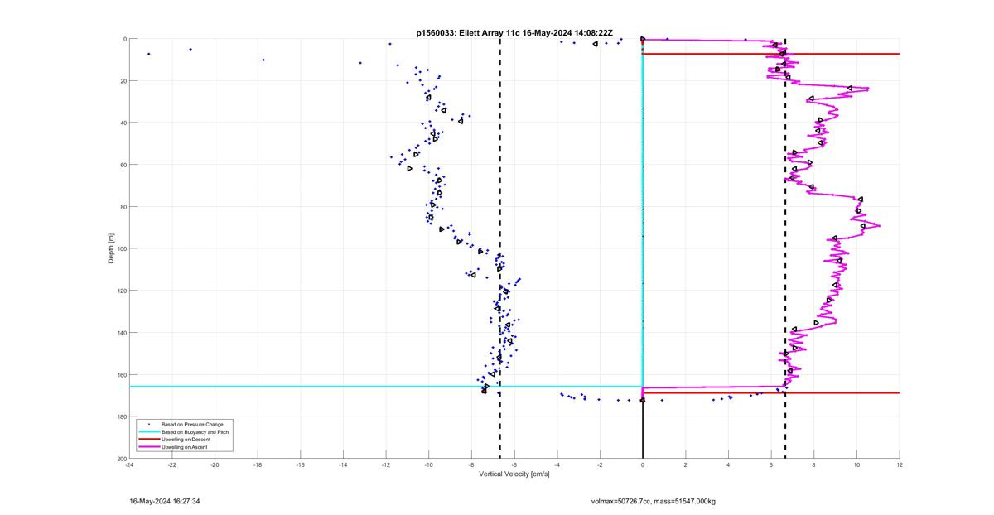Viewport: 994px width, 515px height.
Task: Click y-axis depth tick label '60'
Action: tap(123, 165)
